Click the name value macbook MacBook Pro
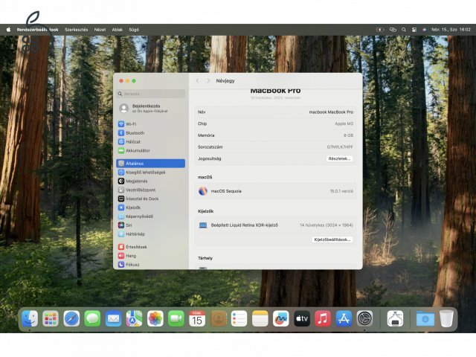This screenshot has height=357, width=476. coord(331,112)
